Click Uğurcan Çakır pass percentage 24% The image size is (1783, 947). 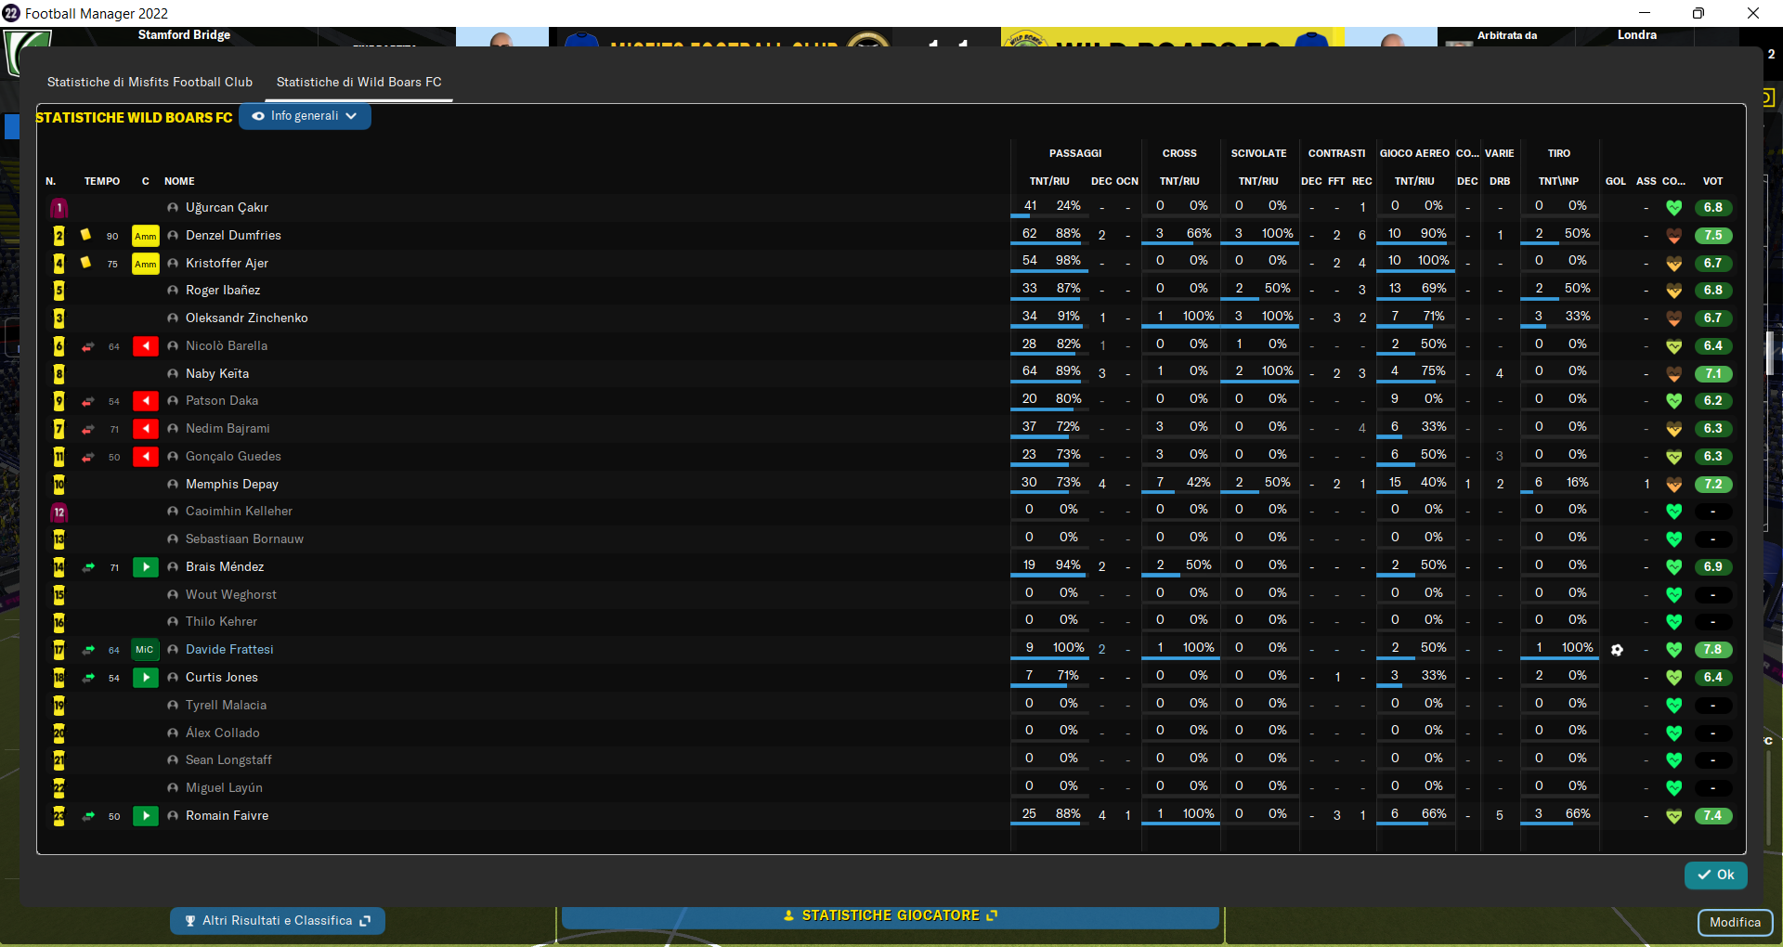click(x=1068, y=206)
